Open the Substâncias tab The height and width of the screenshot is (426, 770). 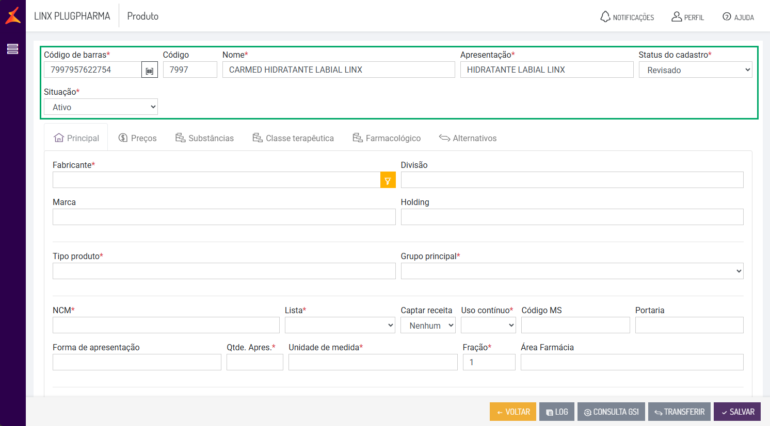pyautogui.click(x=204, y=138)
